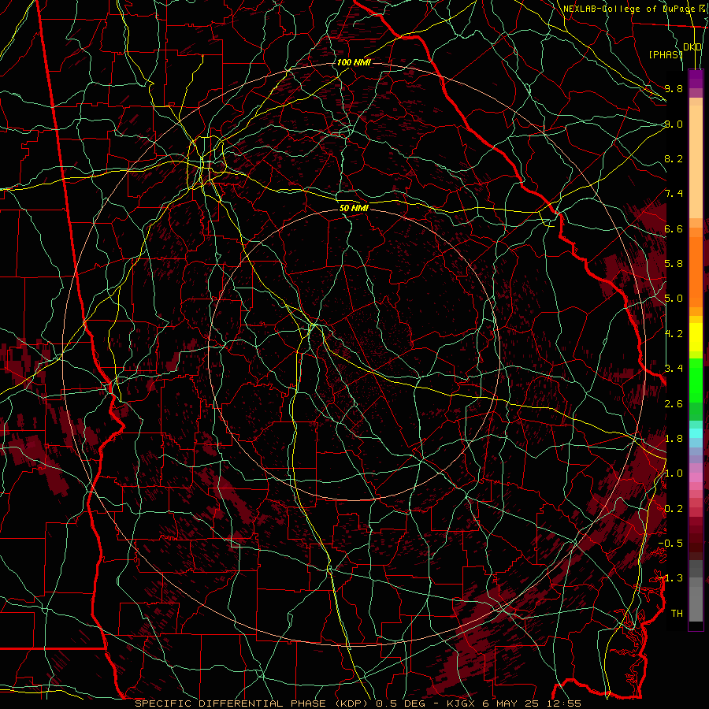The width and height of the screenshot is (709, 709).
Task: Click the 100 NMI range ring label
Action: pyautogui.click(x=354, y=62)
